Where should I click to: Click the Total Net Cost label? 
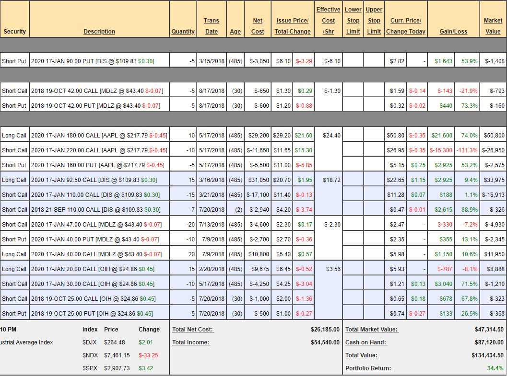point(193,330)
